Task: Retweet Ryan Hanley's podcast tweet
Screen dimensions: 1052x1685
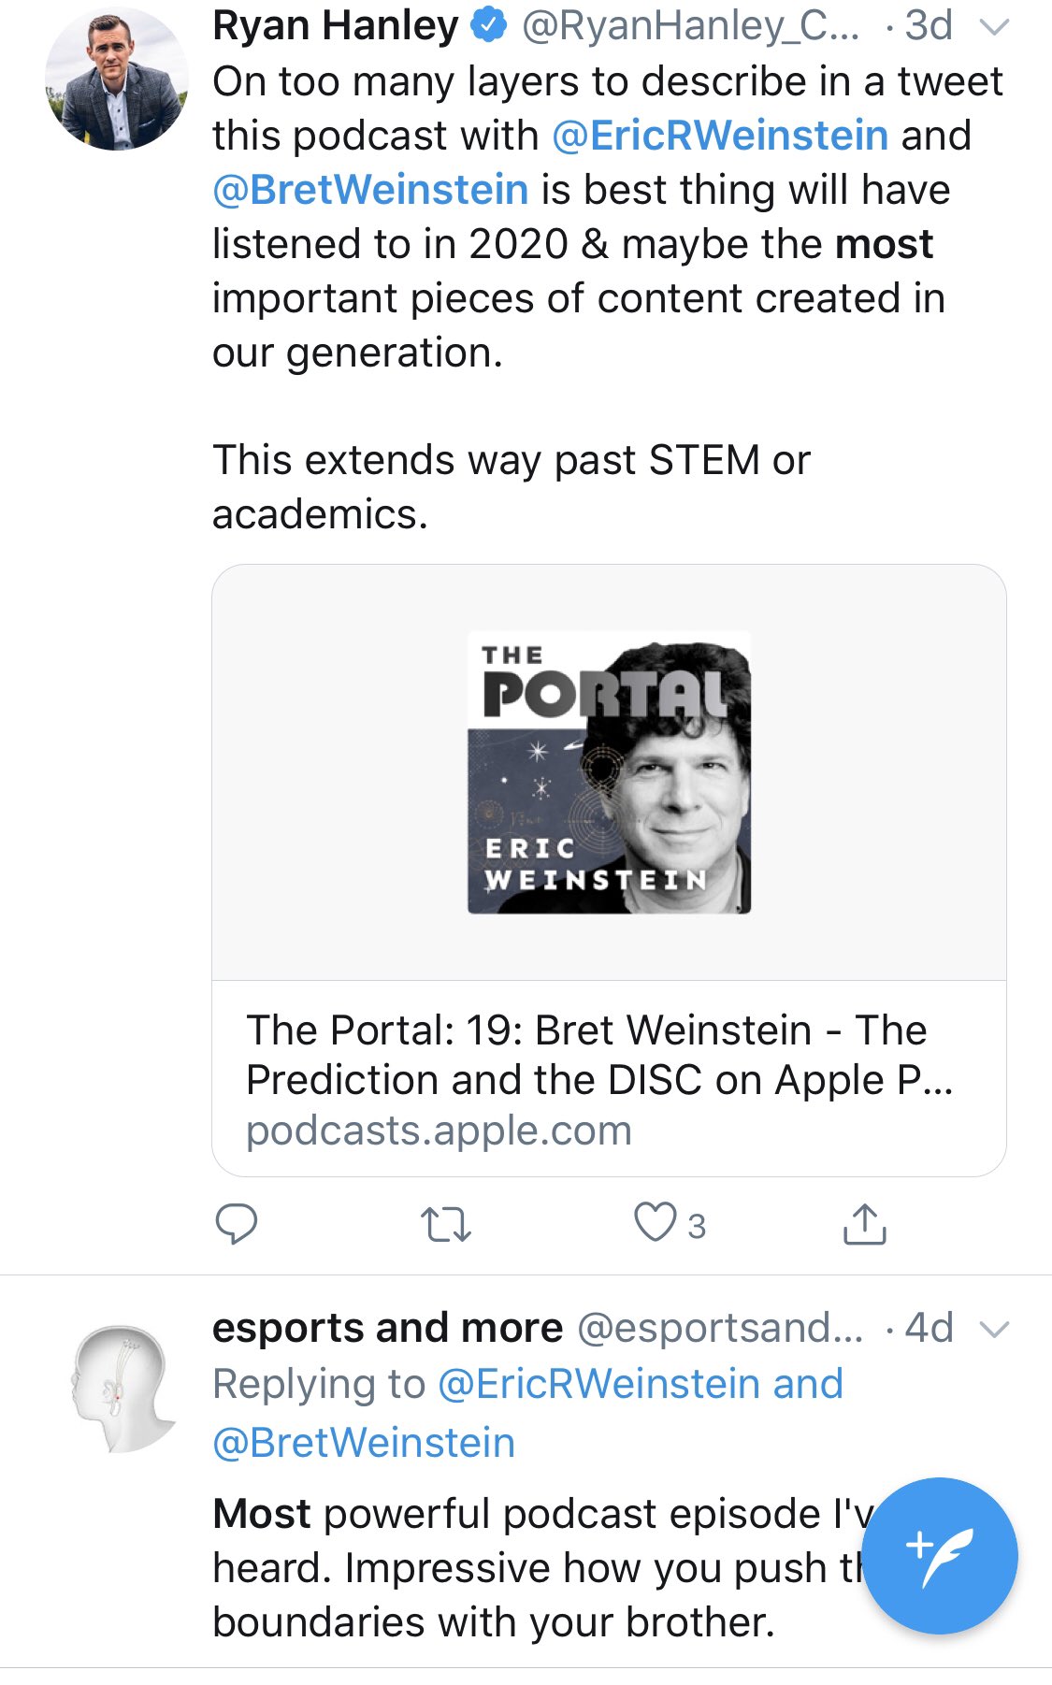Action: (445, 1224)
